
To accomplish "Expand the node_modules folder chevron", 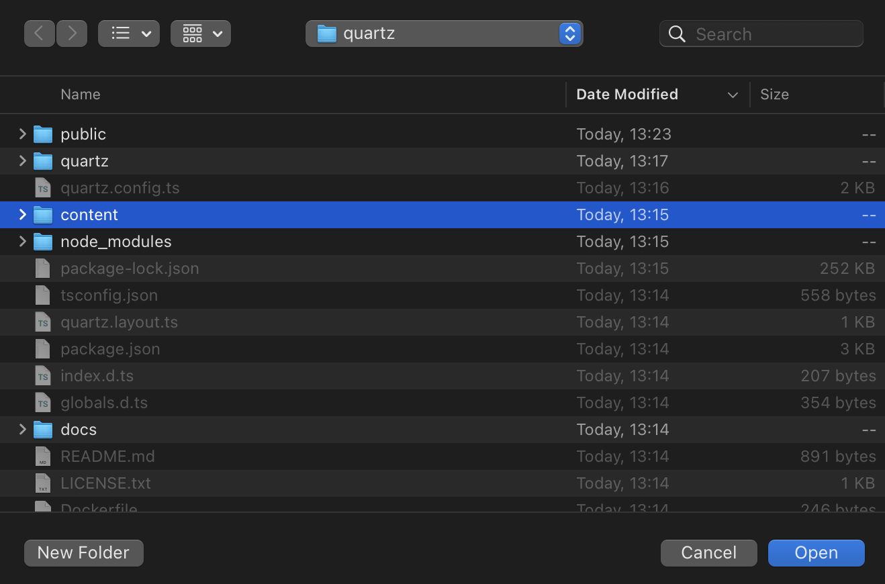I will (23, 242).
